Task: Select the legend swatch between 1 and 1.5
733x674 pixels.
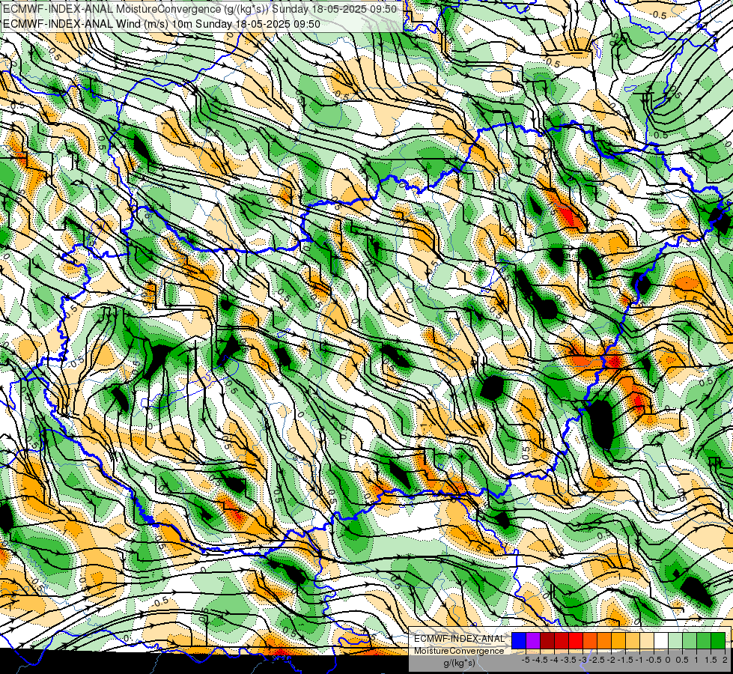Action: (704, 641)
